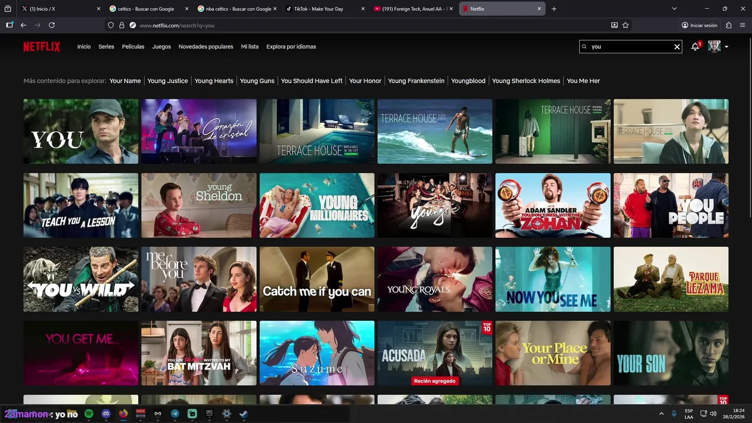Screen dimensions: 752x423
Task: Select the 'Your Honor' suggestion
Action: (365, 81)
